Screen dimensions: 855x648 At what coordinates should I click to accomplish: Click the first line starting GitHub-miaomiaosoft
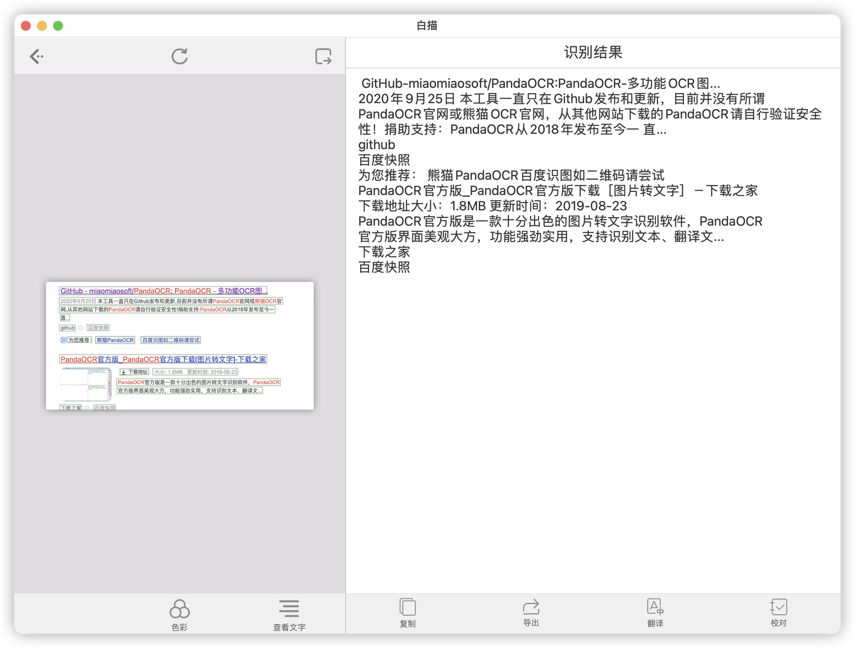[540, 83]
